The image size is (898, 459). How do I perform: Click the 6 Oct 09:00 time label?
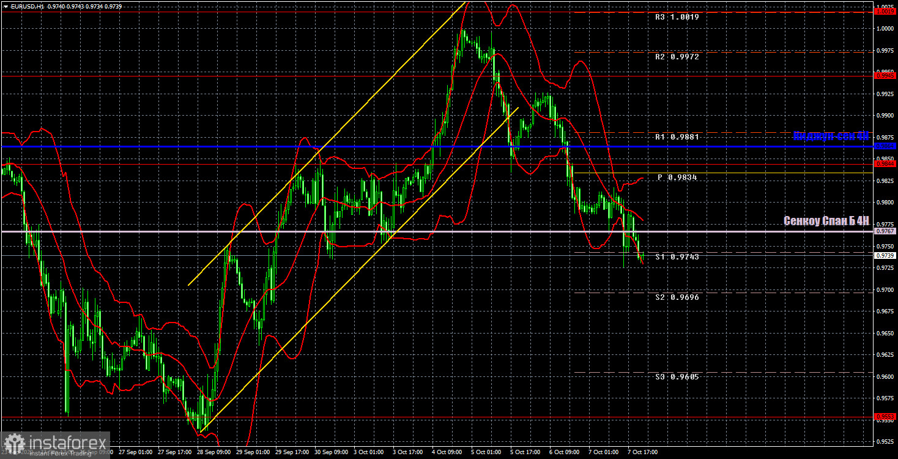565,452
